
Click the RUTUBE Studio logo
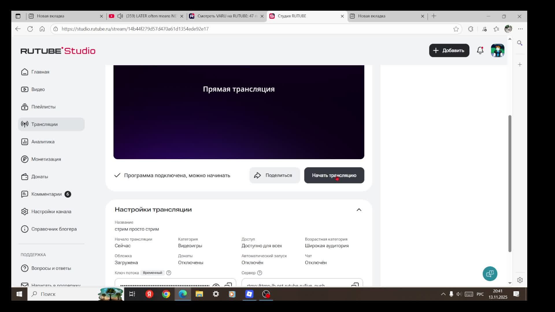[x=58, y=51]
